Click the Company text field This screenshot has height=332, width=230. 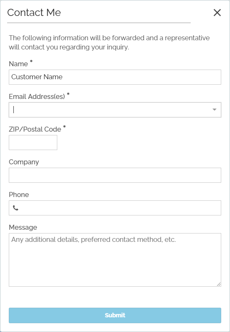point(115,175)
